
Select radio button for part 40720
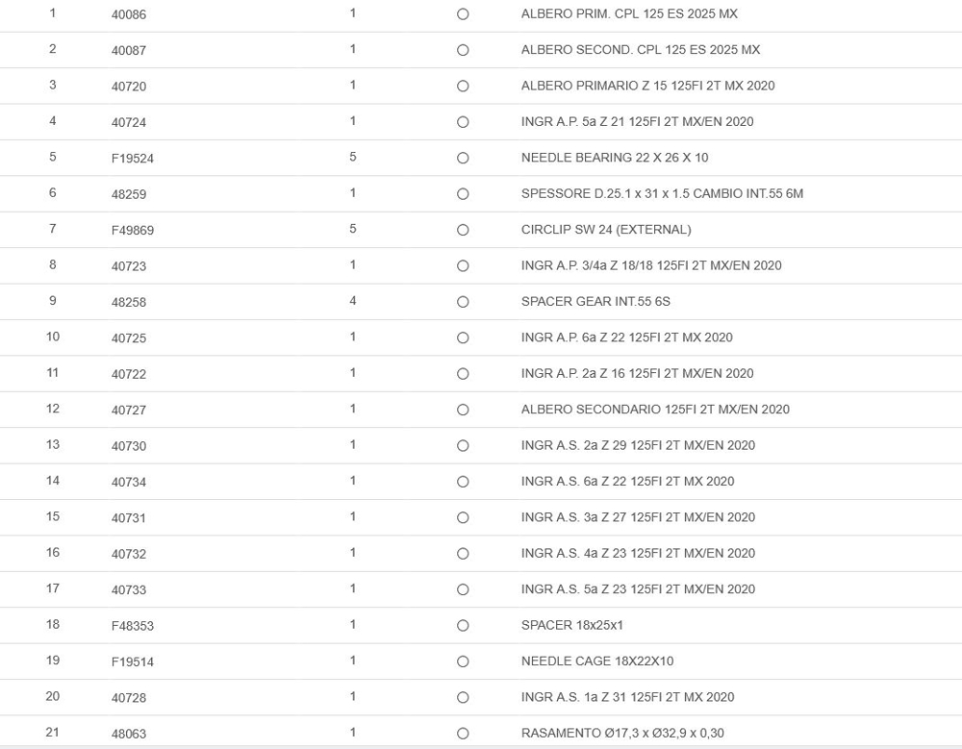click(x=463, y=87)
